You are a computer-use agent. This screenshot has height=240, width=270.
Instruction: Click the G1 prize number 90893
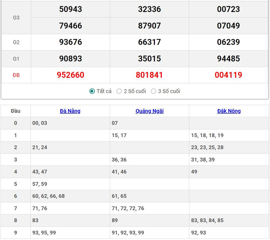[70, 59]
